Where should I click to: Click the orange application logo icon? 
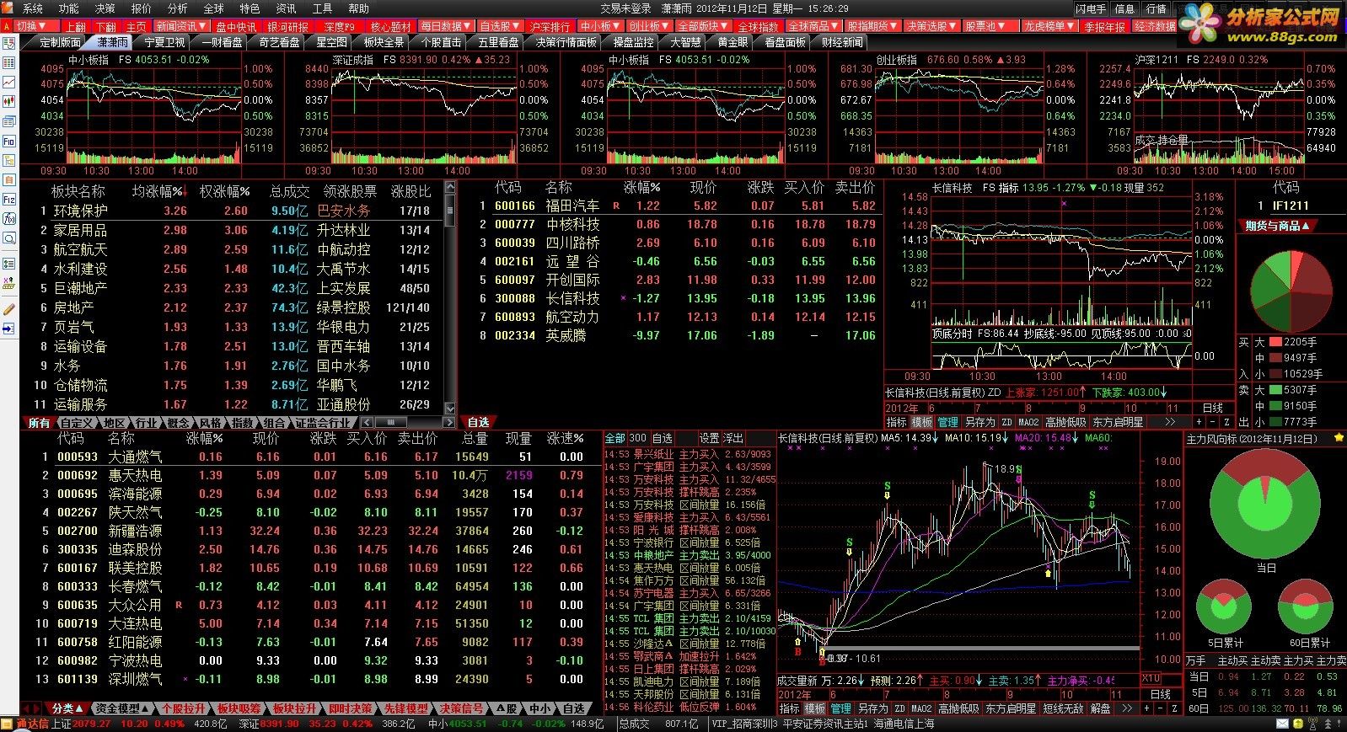pos(9,8)
